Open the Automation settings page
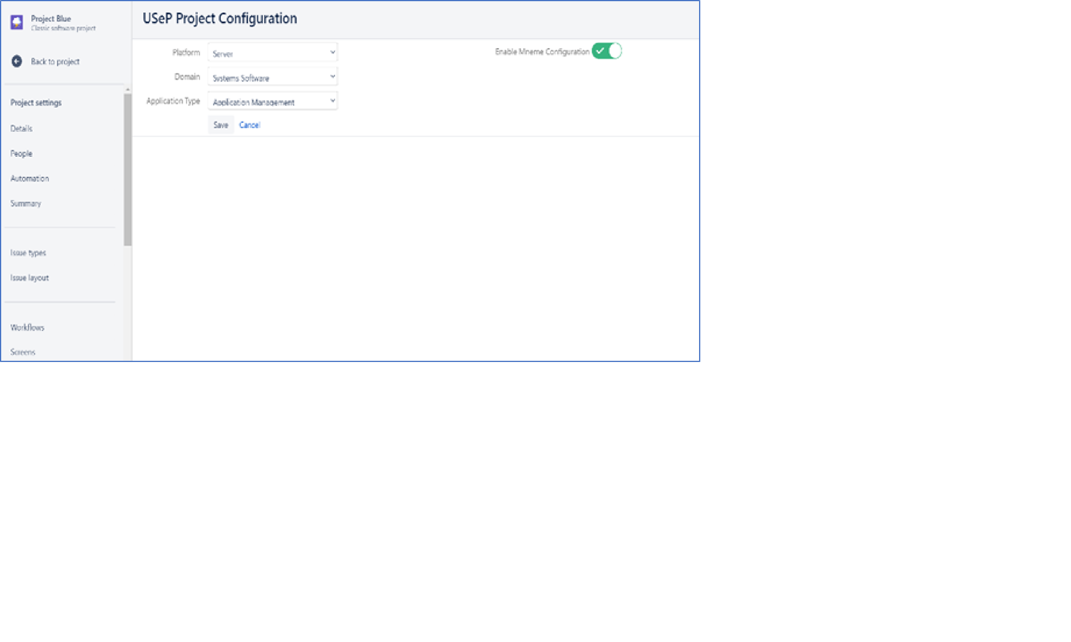 [x=29, y=178]
